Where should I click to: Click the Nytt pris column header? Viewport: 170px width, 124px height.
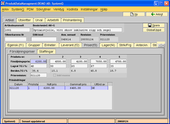[52, 84]
